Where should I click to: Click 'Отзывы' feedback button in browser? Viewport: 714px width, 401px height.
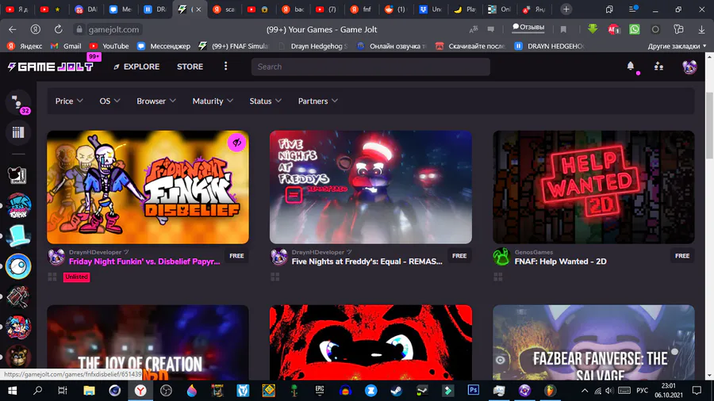click(528, 27)
